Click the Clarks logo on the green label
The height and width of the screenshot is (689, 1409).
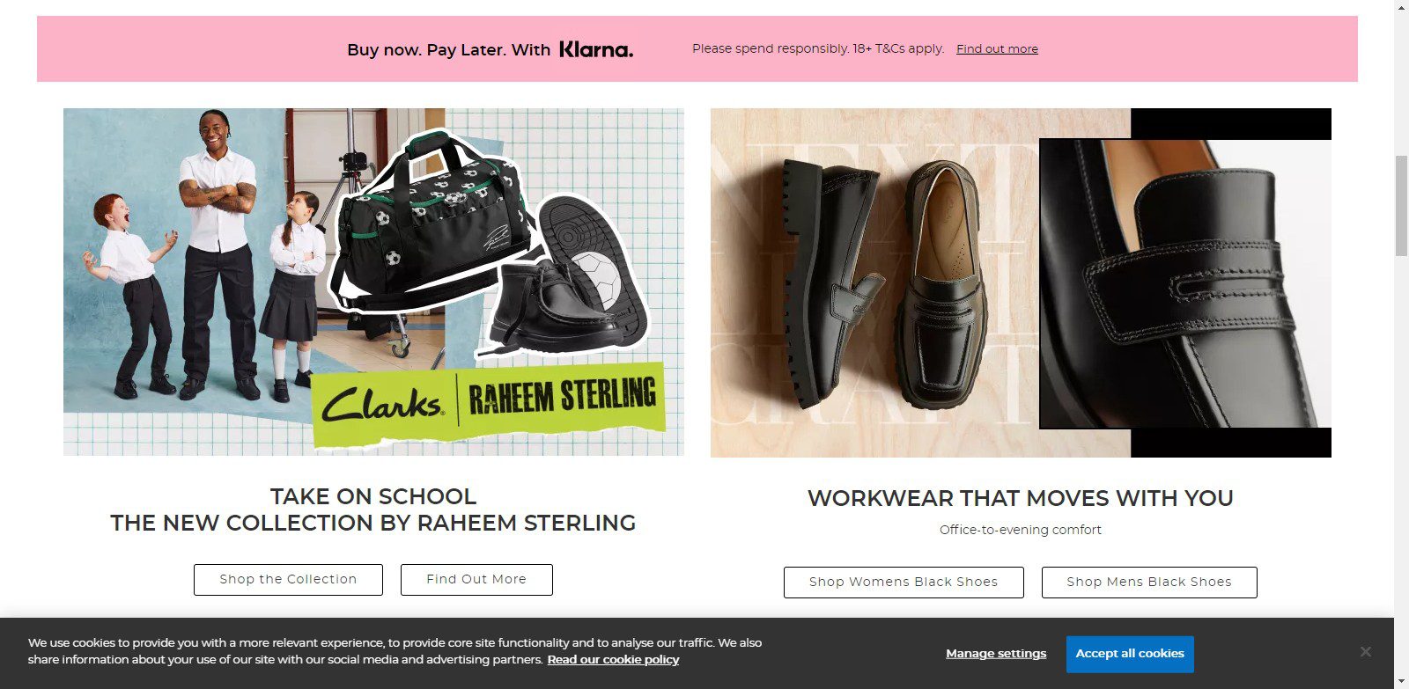382,405
